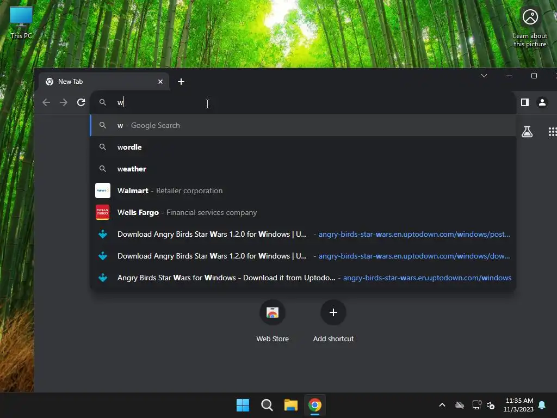
Task: Open the Web Store shortcut
Action: coord(273,321)
